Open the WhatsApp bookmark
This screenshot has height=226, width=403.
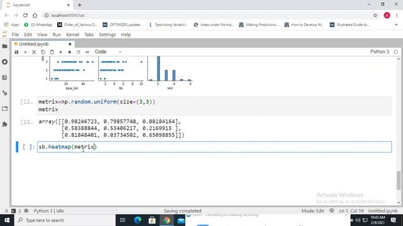pos(38,24)
